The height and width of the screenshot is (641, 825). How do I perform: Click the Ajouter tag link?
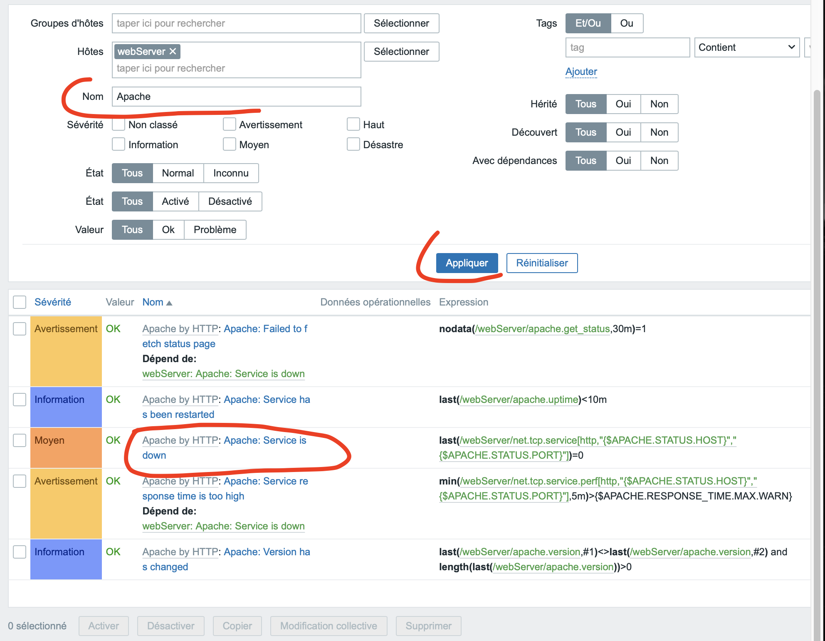[581, 72]
